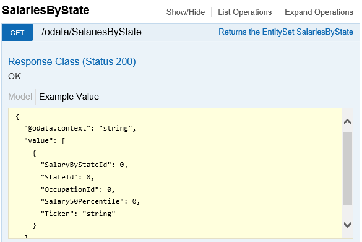Switch to the Model tab
362x242 pixels.
point(20,97)
